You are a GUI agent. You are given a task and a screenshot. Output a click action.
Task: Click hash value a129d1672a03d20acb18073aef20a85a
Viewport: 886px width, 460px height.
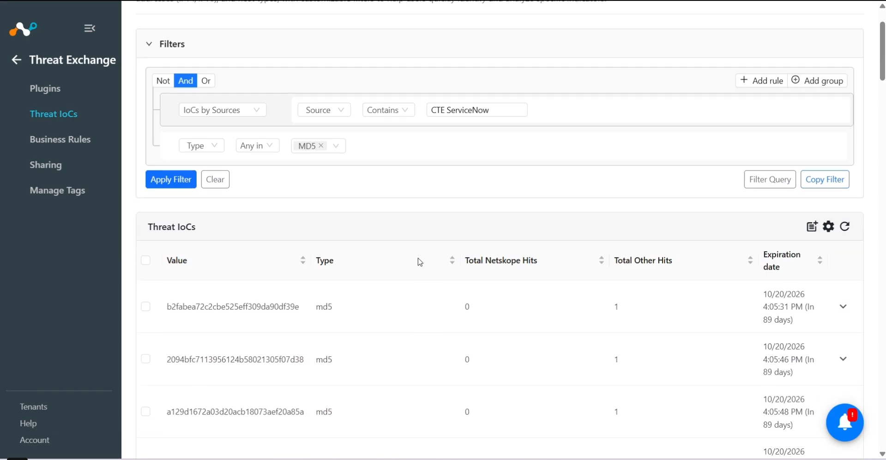point(235,412)
